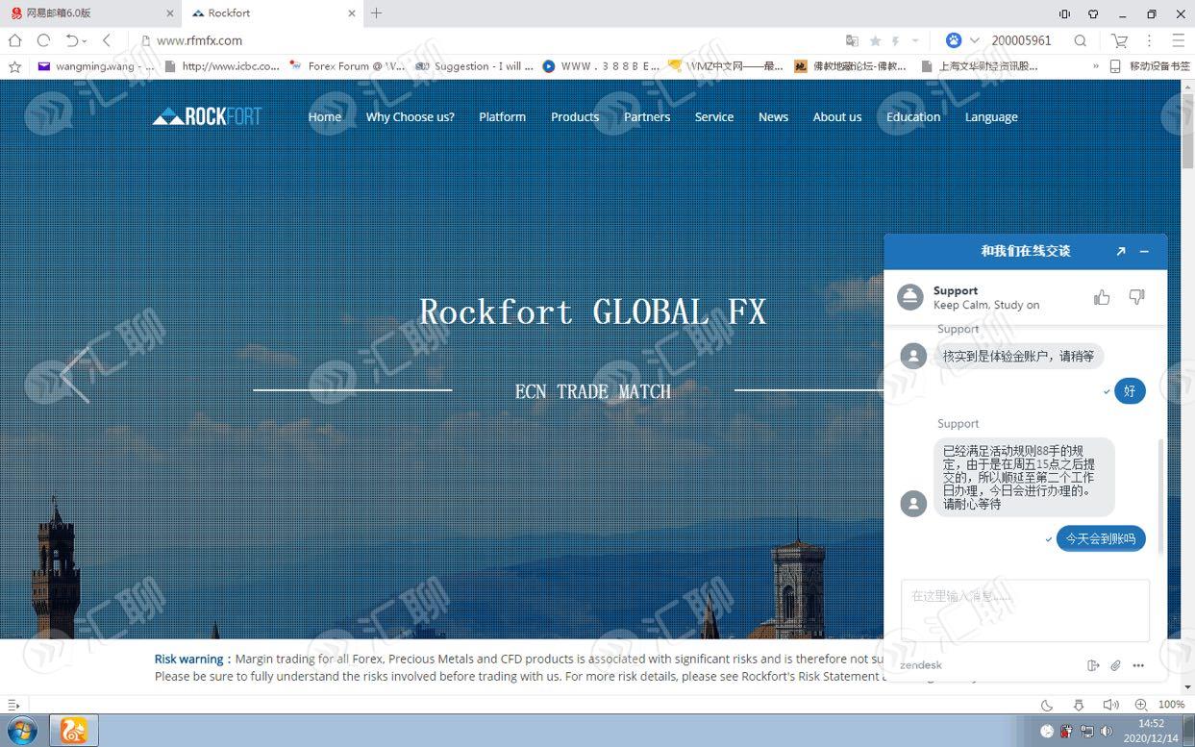1195x747 pixels.
Task: Click the chat conversation scrollbar
Action: [x=1160, y=495]
